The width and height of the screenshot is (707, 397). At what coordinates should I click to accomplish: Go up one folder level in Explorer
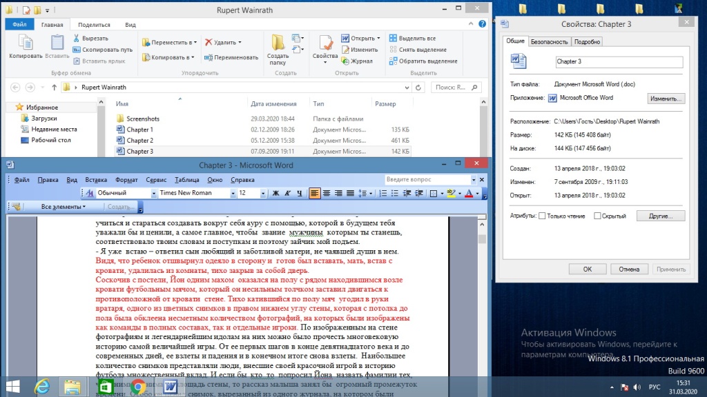click(54, 88)
